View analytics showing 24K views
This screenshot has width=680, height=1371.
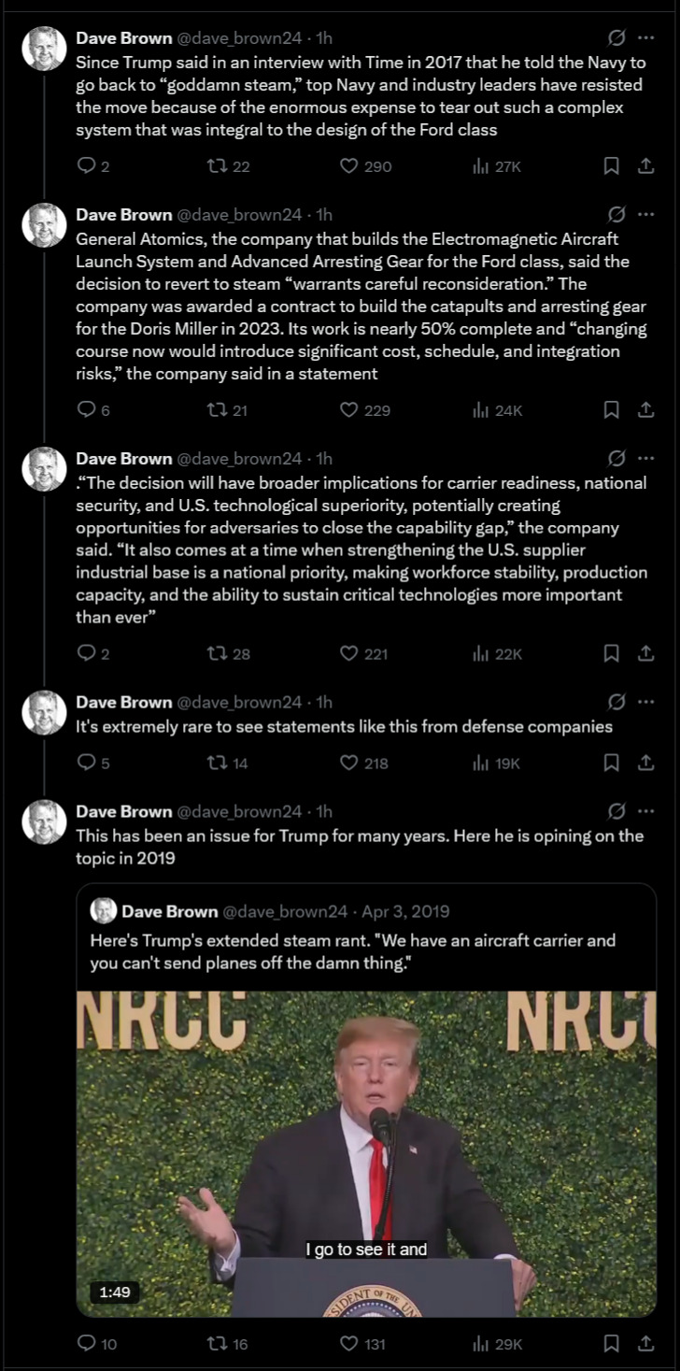[x=497, y=409]
